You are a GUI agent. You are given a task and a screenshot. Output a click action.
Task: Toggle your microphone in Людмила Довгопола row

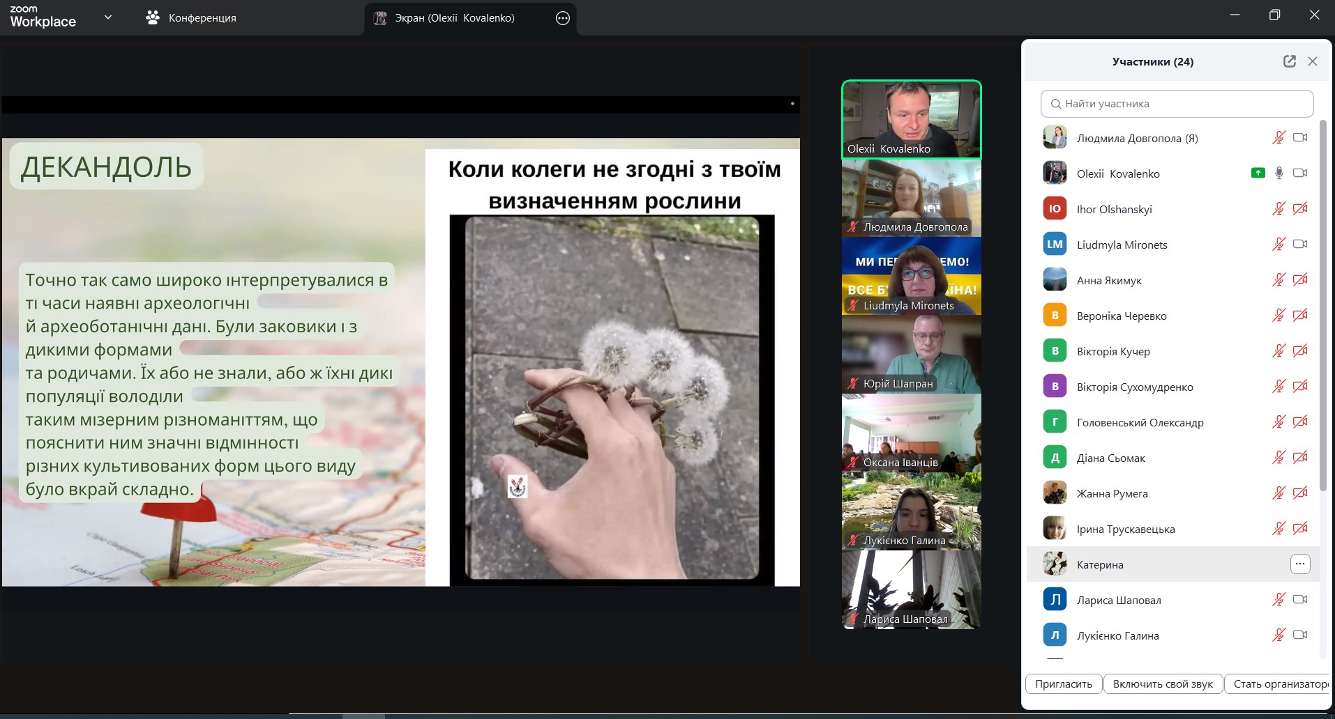tap(1279, 137)
